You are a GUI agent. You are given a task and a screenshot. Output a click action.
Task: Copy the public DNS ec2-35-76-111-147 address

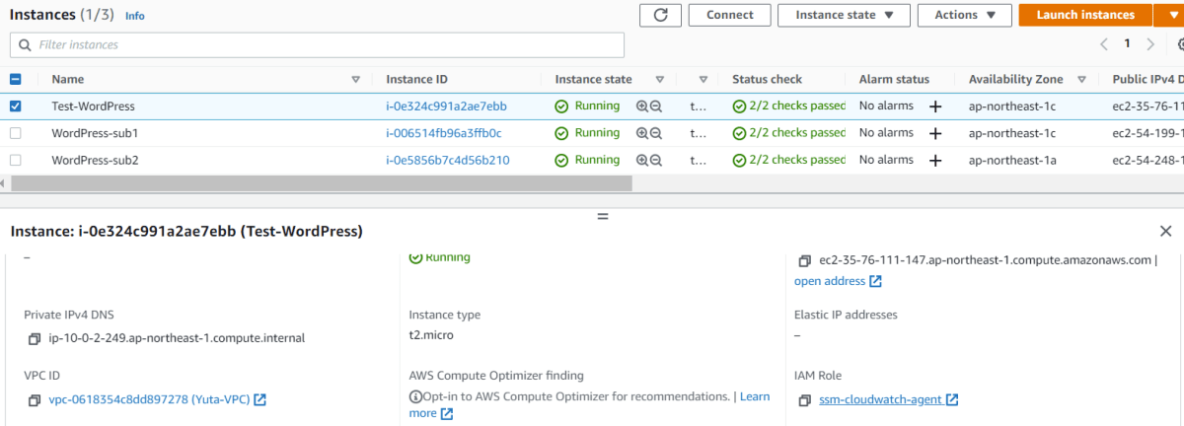(804, 261)
